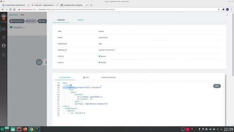Image resolution: width=234 pixels, height=132 pixels.
Task: Open the red terminal app in taskbar
Action: click(x=19, y=129)
